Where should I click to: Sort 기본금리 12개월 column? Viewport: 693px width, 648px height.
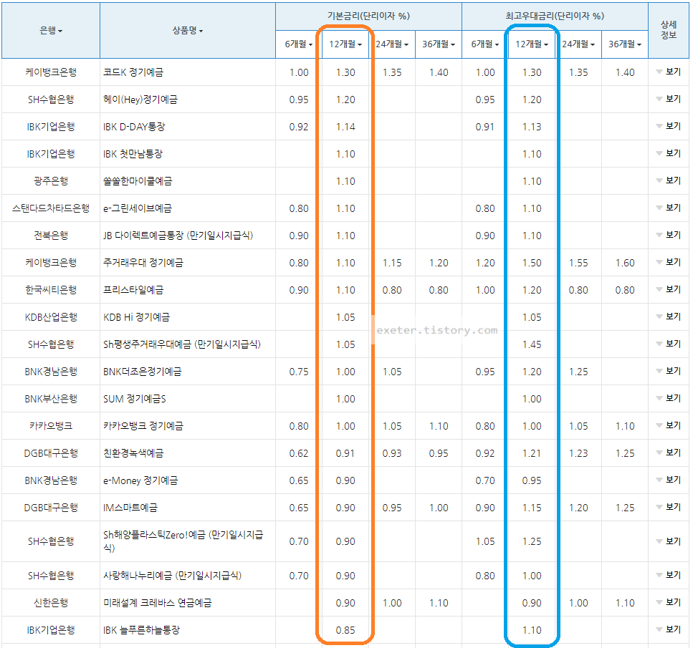(345, 44)
